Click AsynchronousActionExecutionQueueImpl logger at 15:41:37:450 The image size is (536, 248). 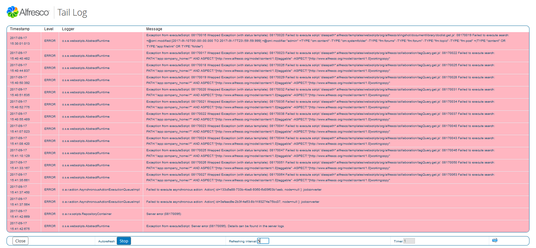tap(101, 190)
